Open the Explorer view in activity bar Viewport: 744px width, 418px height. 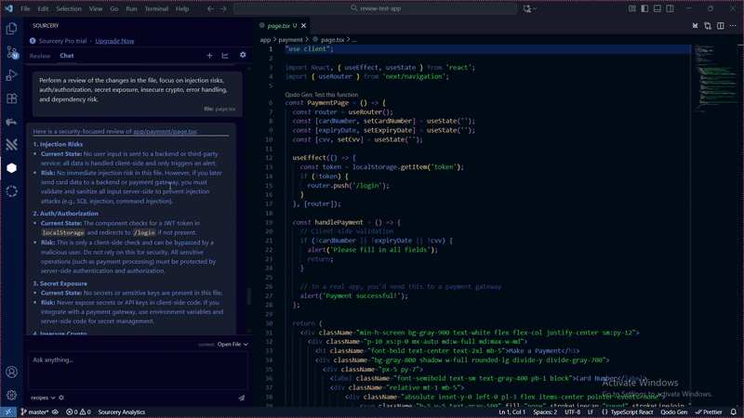click(11, 29)
